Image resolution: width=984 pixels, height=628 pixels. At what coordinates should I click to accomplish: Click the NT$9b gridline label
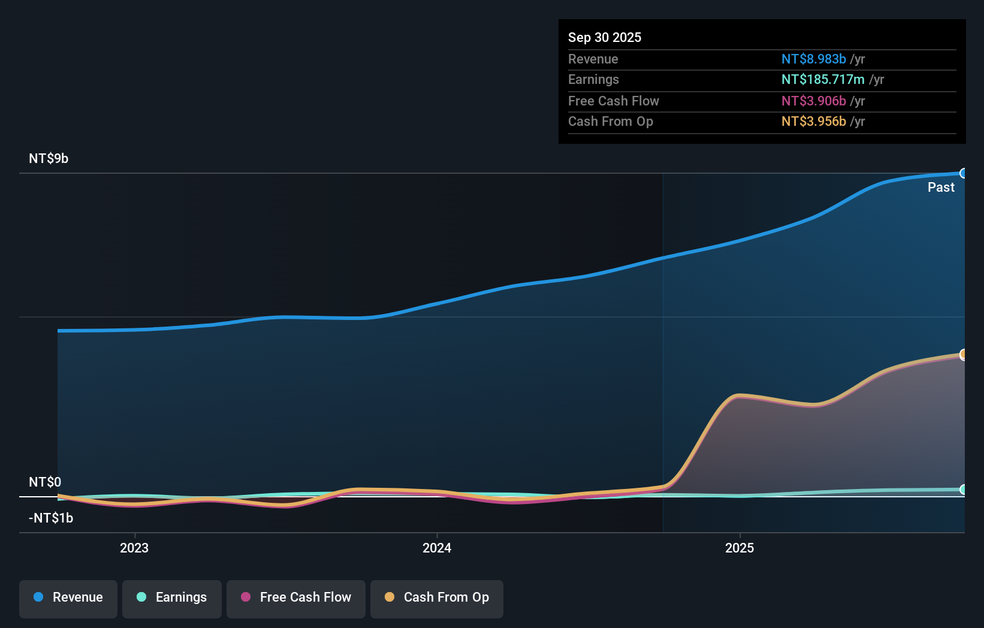click(49, 159)
